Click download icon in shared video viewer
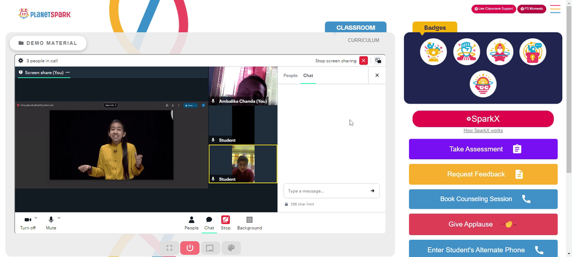Viewport: 572px width, 257px height. [173, 105]
